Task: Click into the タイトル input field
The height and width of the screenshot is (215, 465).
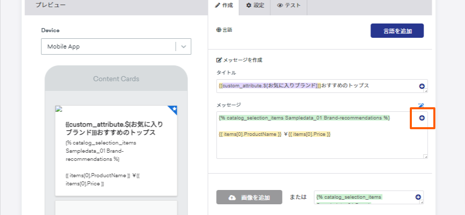Action: click(x=322, y=86)
